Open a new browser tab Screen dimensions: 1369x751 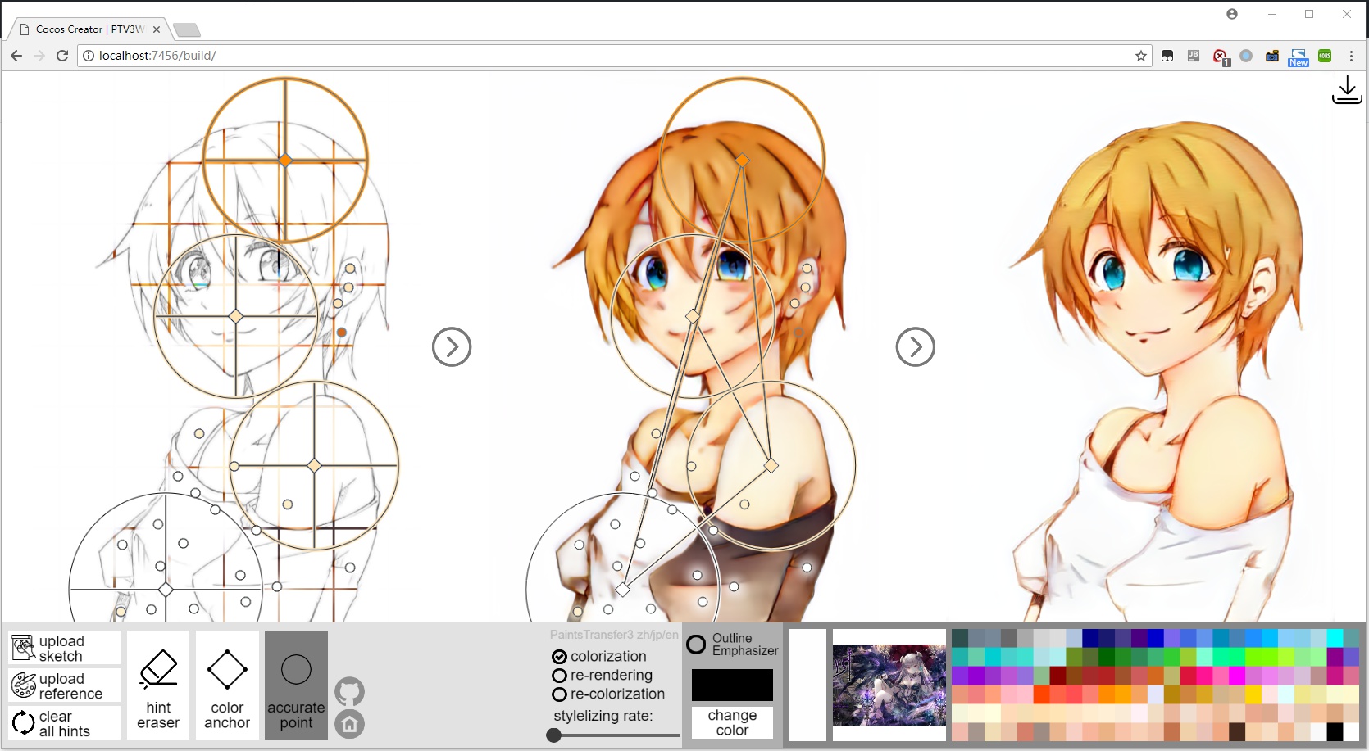point(187,30)
